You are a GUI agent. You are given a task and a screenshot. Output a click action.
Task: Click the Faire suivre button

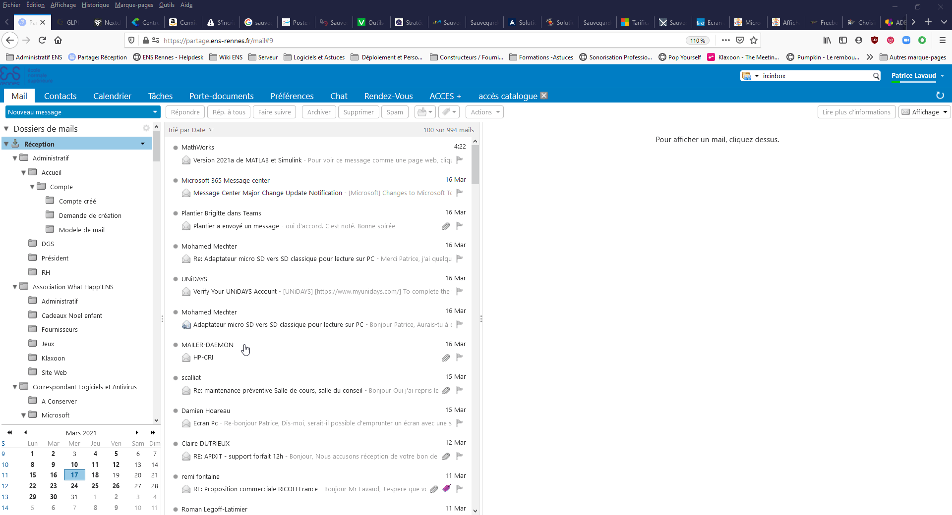pyautogui.click(x=274, y=112)
